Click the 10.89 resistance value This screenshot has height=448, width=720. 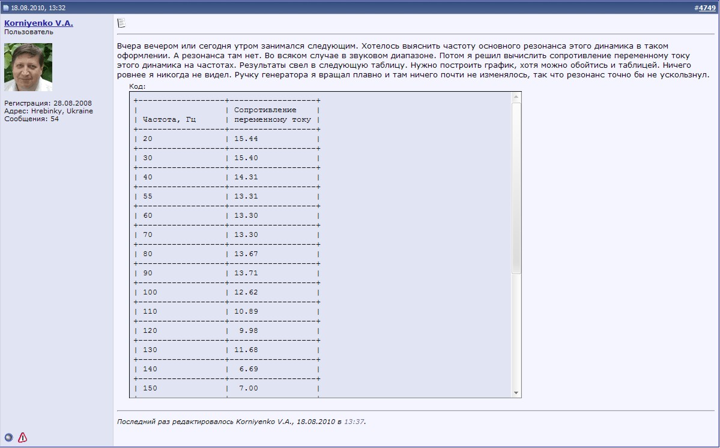point(246,312)
